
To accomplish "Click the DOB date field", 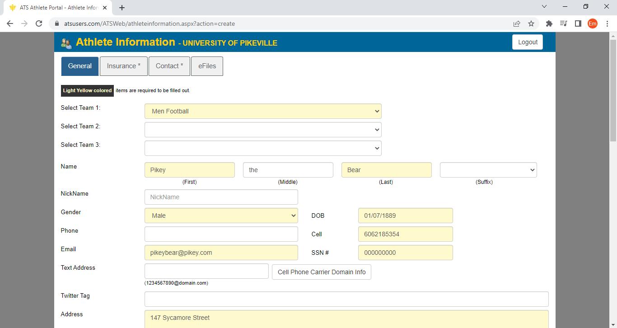I will tap(406, 216).
